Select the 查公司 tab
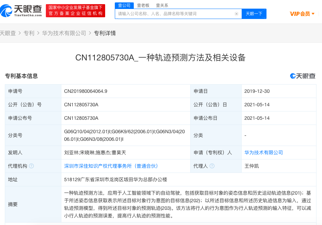322x225 pixels. click(x=124, y=5)
